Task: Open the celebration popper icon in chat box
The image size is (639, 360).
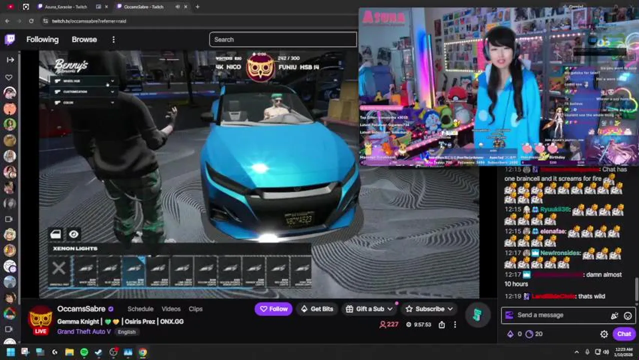Action: [x=614, y=315]
